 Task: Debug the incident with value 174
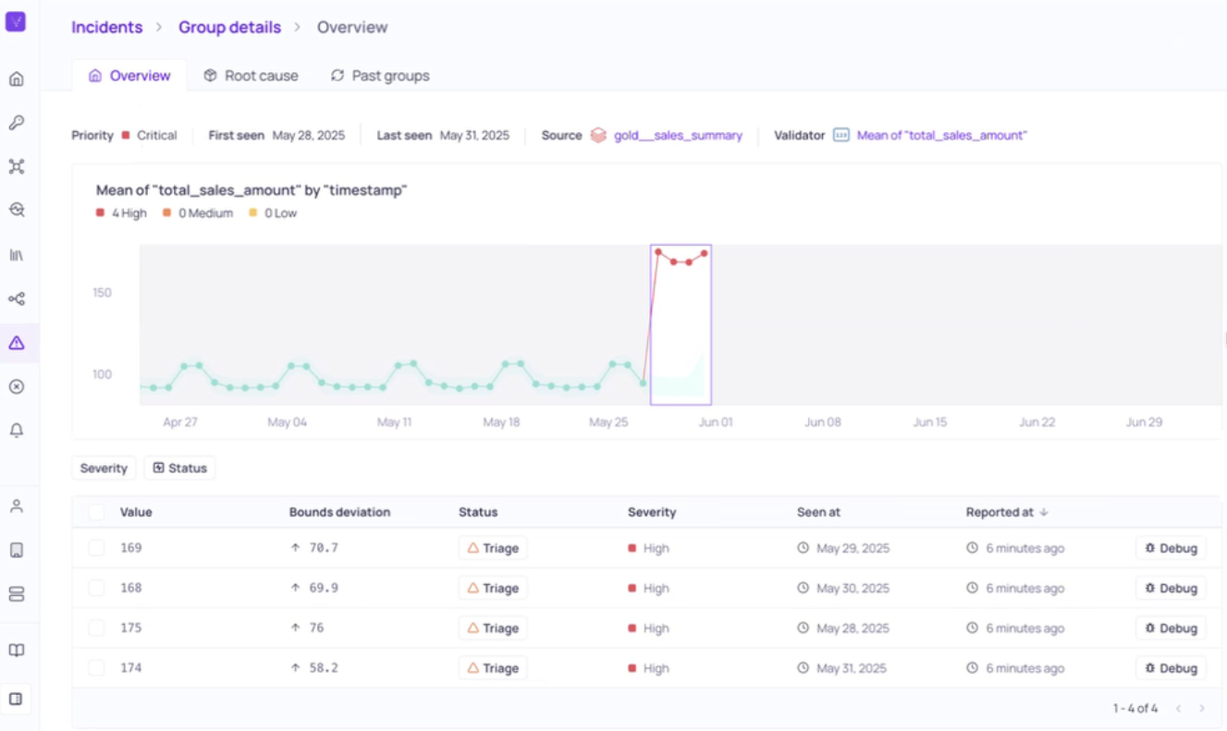pyautogui.click(x=1171, y=668)
